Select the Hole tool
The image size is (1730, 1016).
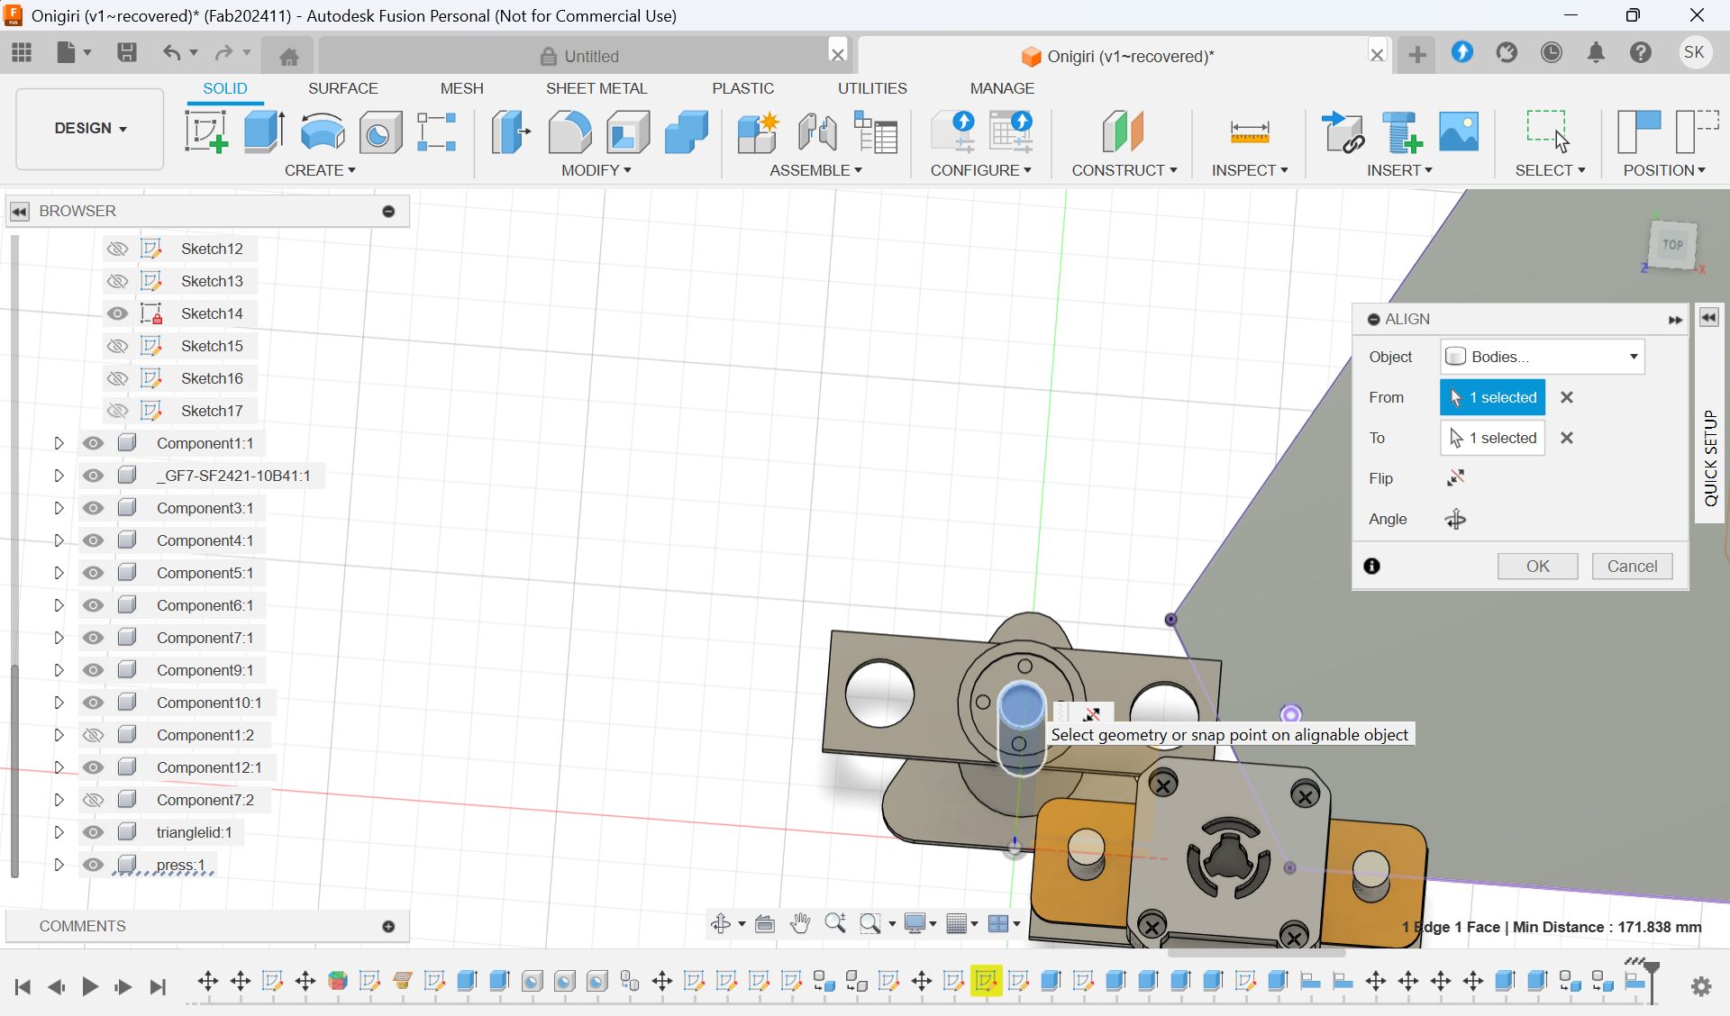[x=380, y=132]
